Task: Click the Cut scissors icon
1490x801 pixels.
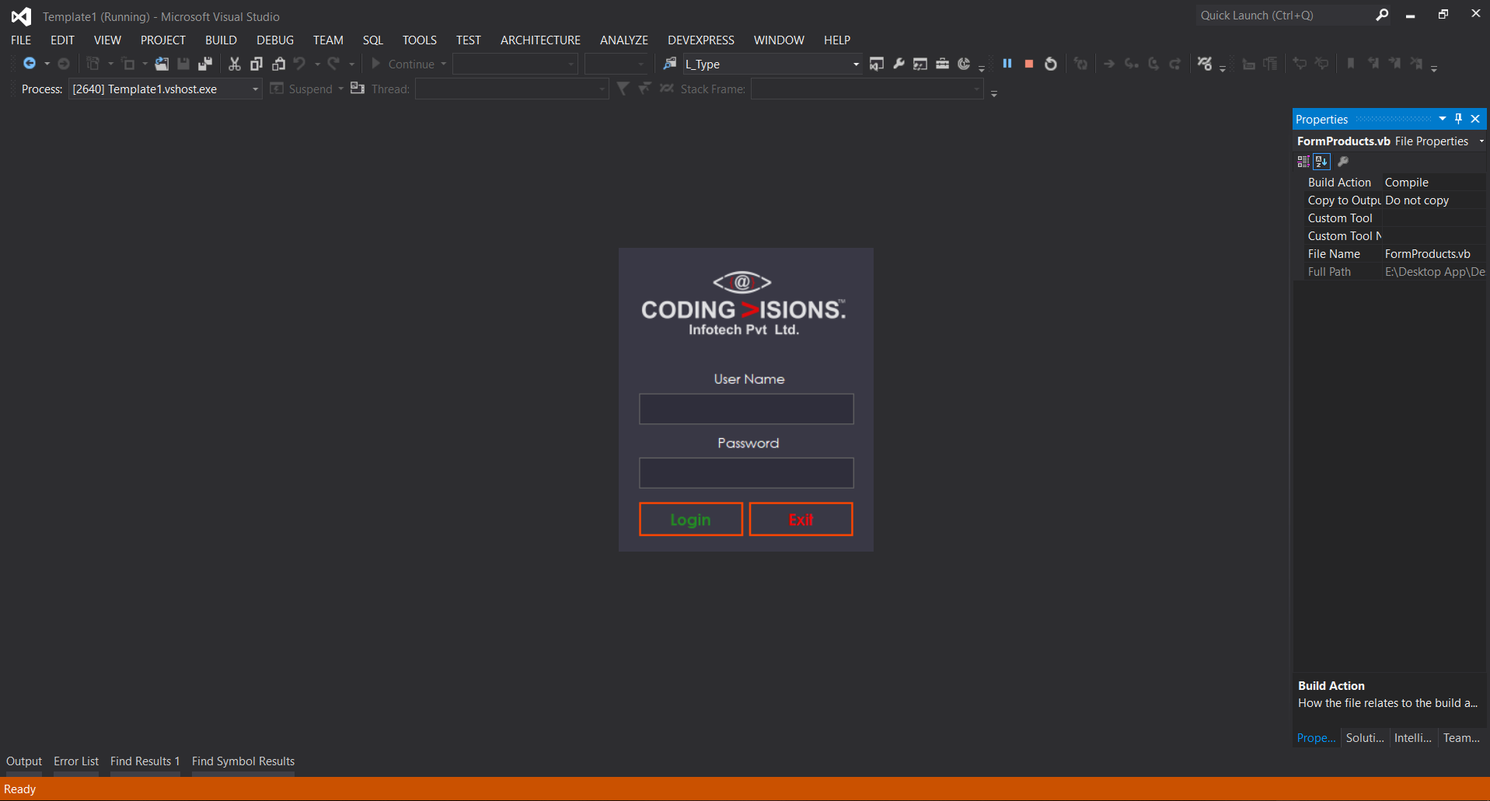Action: [x=234, y=64]
